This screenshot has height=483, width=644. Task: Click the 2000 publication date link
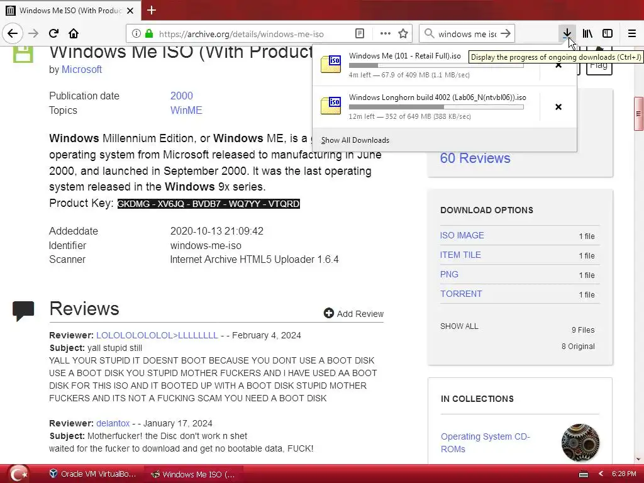(182, 96)
